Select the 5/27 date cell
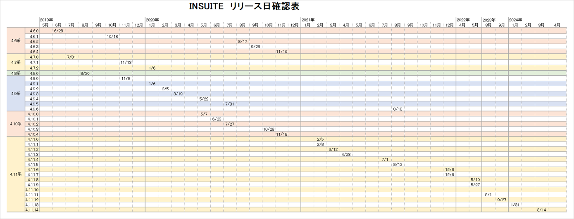 tap(475, 184)
